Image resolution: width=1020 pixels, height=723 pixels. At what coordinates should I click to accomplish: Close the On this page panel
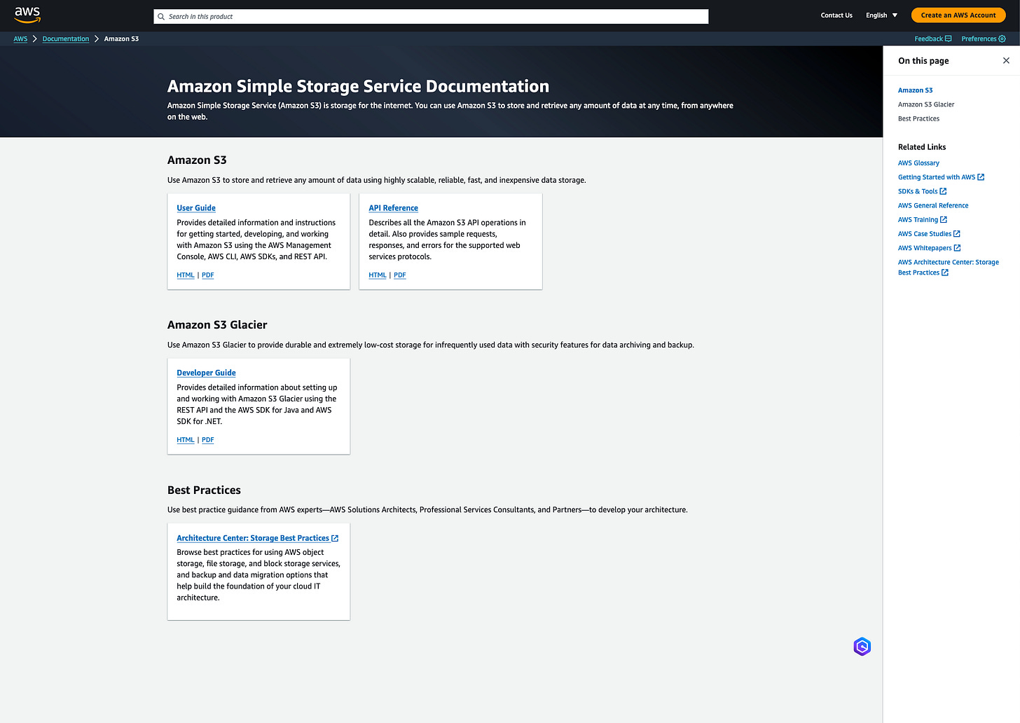click(1006, 60)
